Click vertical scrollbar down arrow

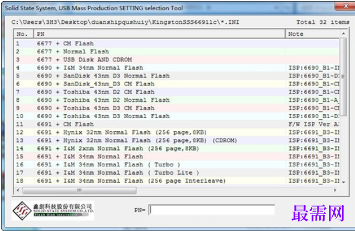point(344,182)
